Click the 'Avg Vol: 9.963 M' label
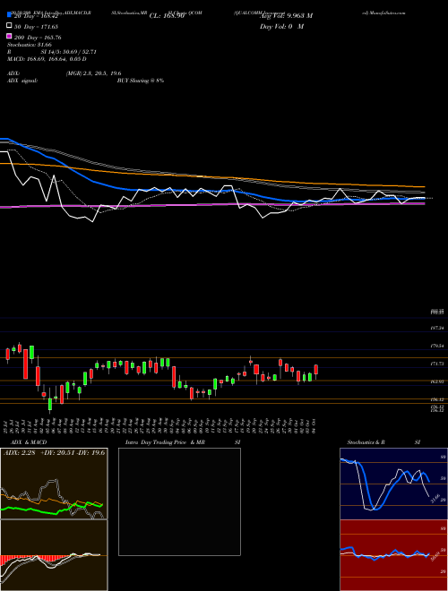The image size is (448, 591). click(286, 16)
